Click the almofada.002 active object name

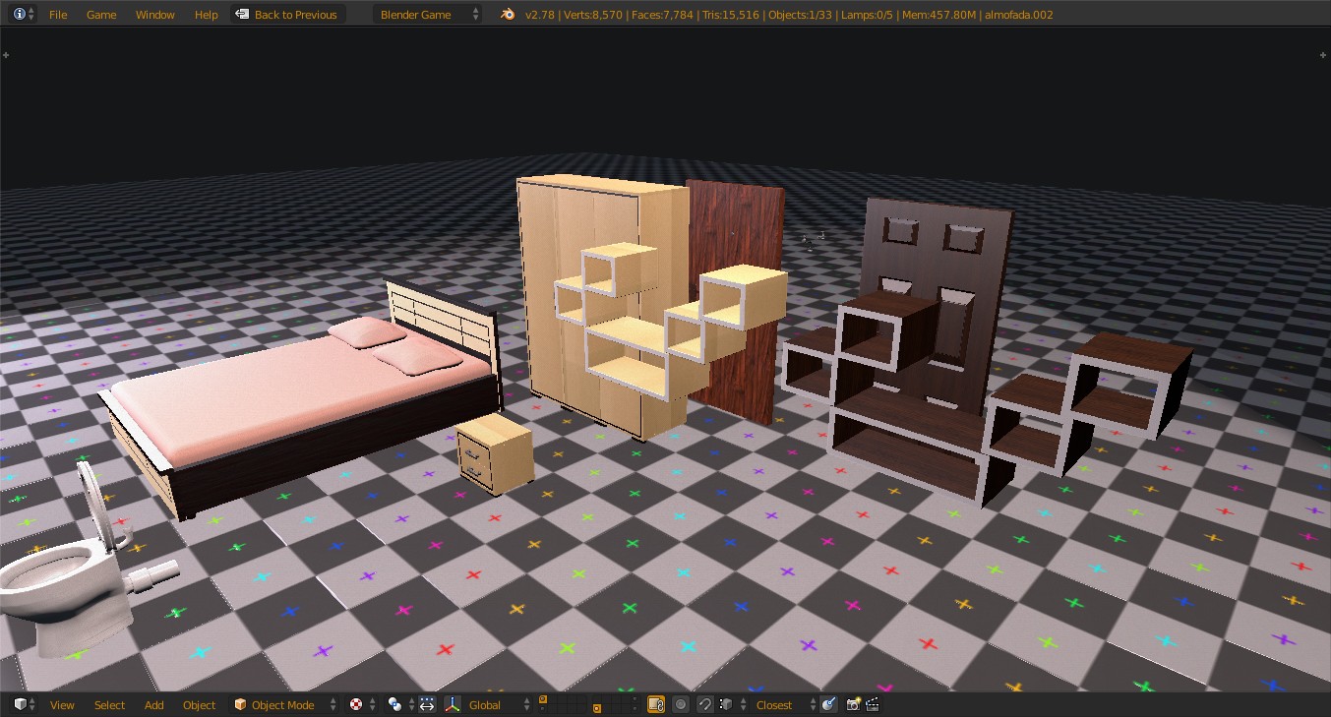coord(1019,15)
